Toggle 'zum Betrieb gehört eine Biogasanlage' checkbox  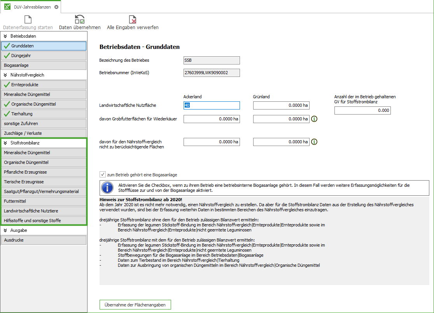coord(103,175)
